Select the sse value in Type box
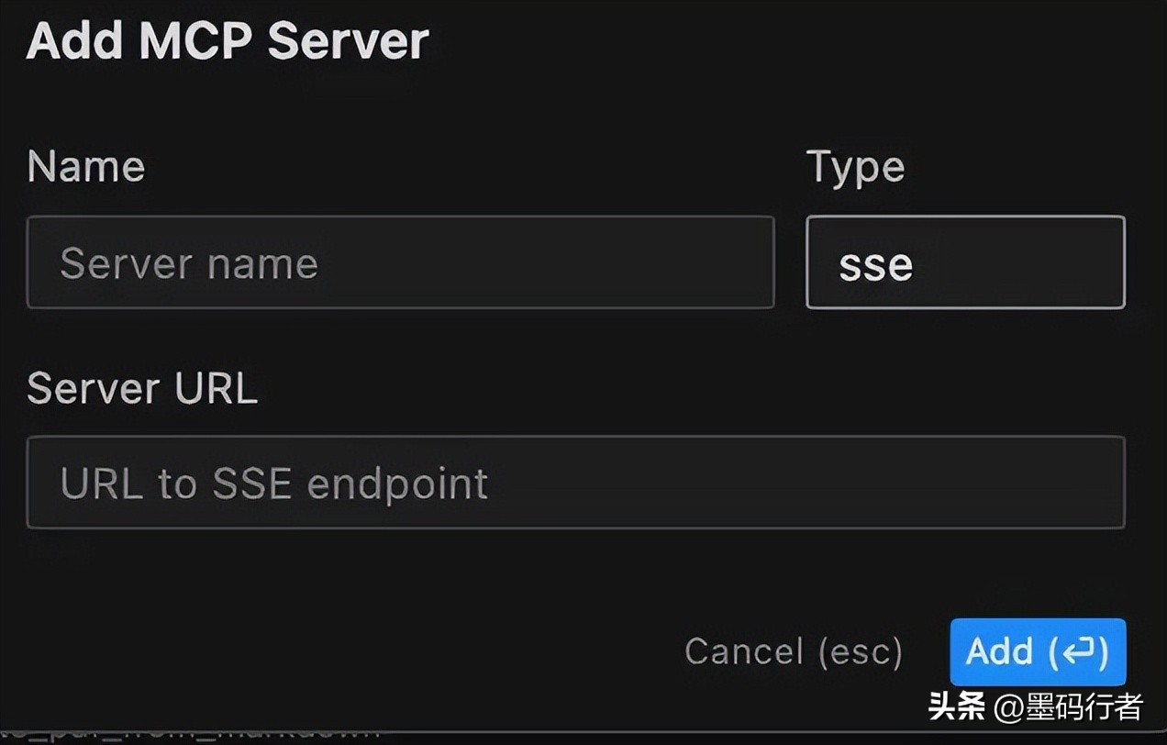The image size is (1167, 745). tap(876, 264)
